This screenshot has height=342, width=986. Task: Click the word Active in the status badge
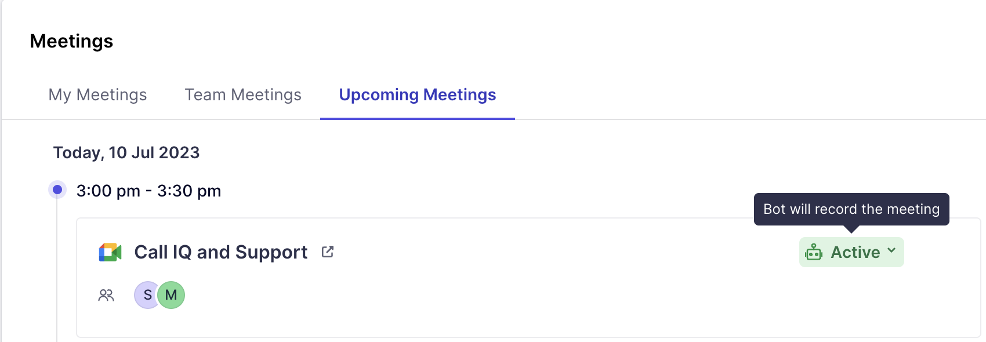(x=855, y=252)
